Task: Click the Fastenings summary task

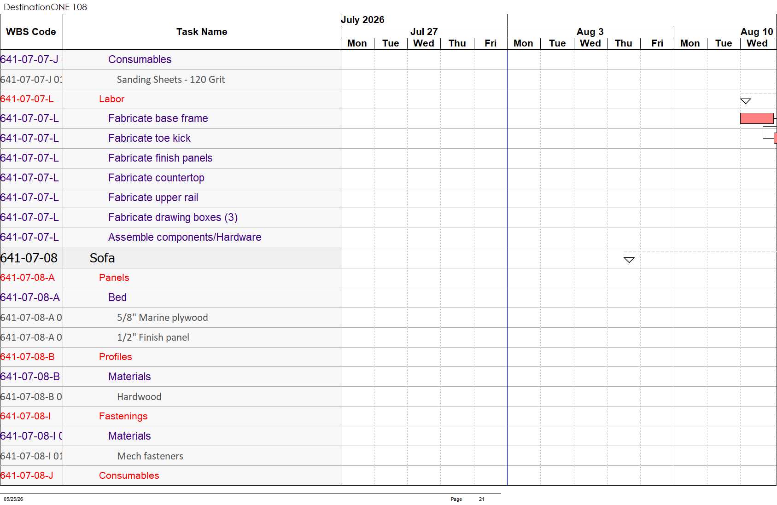Action: pos(123,416)
